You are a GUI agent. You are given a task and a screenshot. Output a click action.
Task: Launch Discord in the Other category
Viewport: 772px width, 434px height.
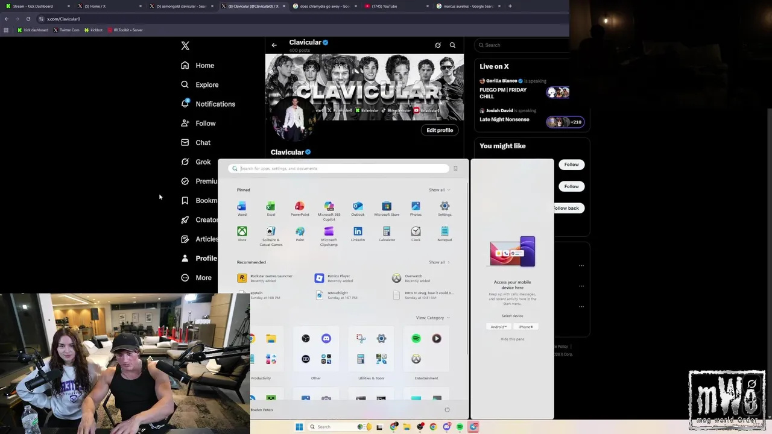point(326,339)
